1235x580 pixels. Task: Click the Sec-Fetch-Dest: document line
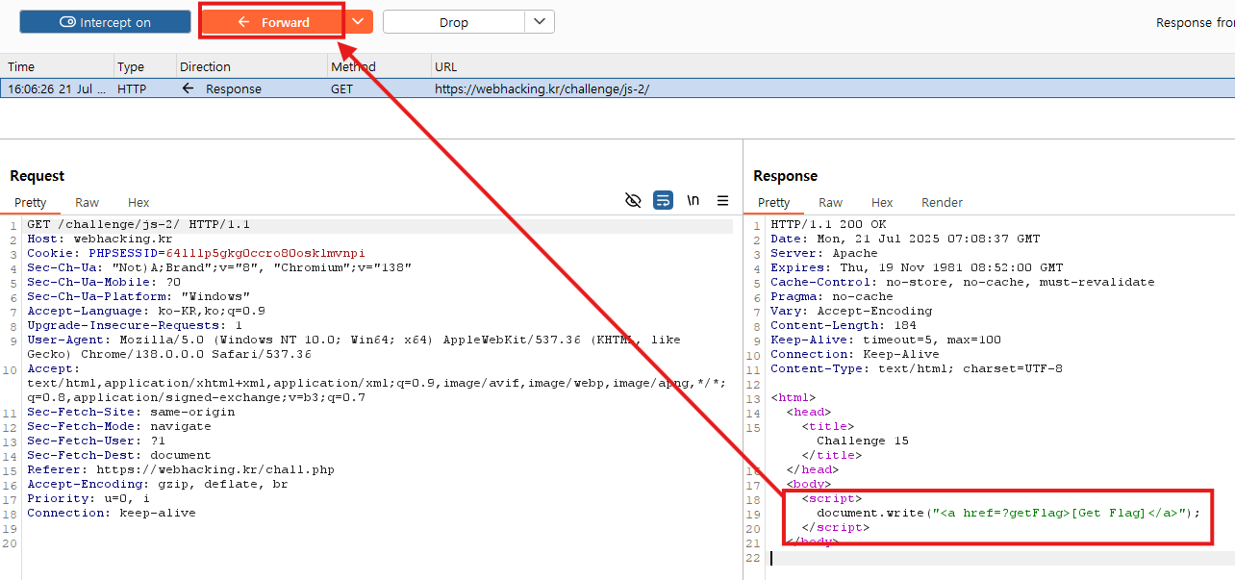pos(119,455)
